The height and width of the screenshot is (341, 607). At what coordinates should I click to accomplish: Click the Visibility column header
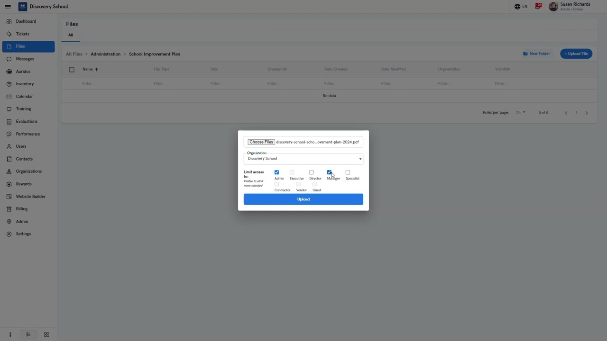pyautogui.click(x=502, y=69)
